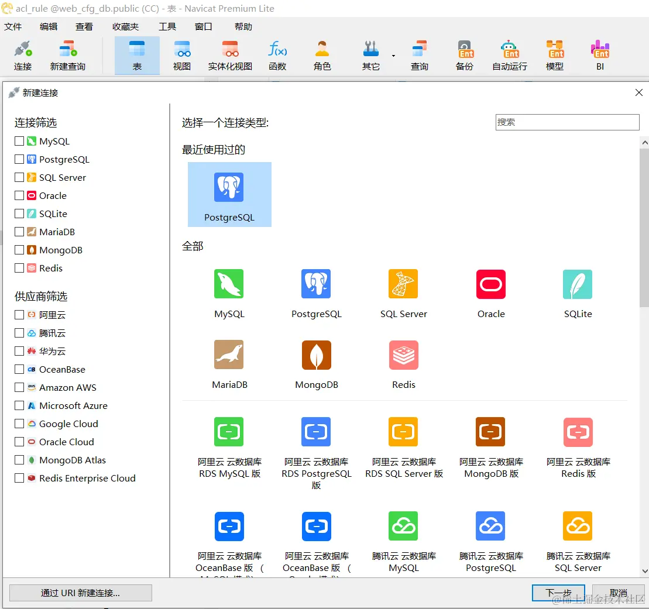Enable the MongoDB Atlas vendor filter
This screenshot has width=649, height=609.
pos(19,460)
